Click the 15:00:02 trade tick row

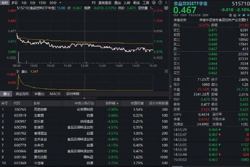tap(211, 160)
